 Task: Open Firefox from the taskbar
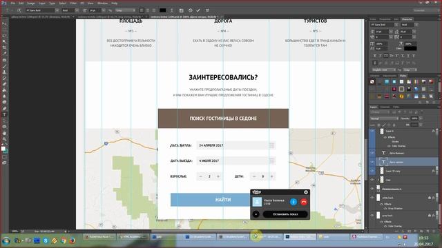pyautogui.click(x=72, y=240)
